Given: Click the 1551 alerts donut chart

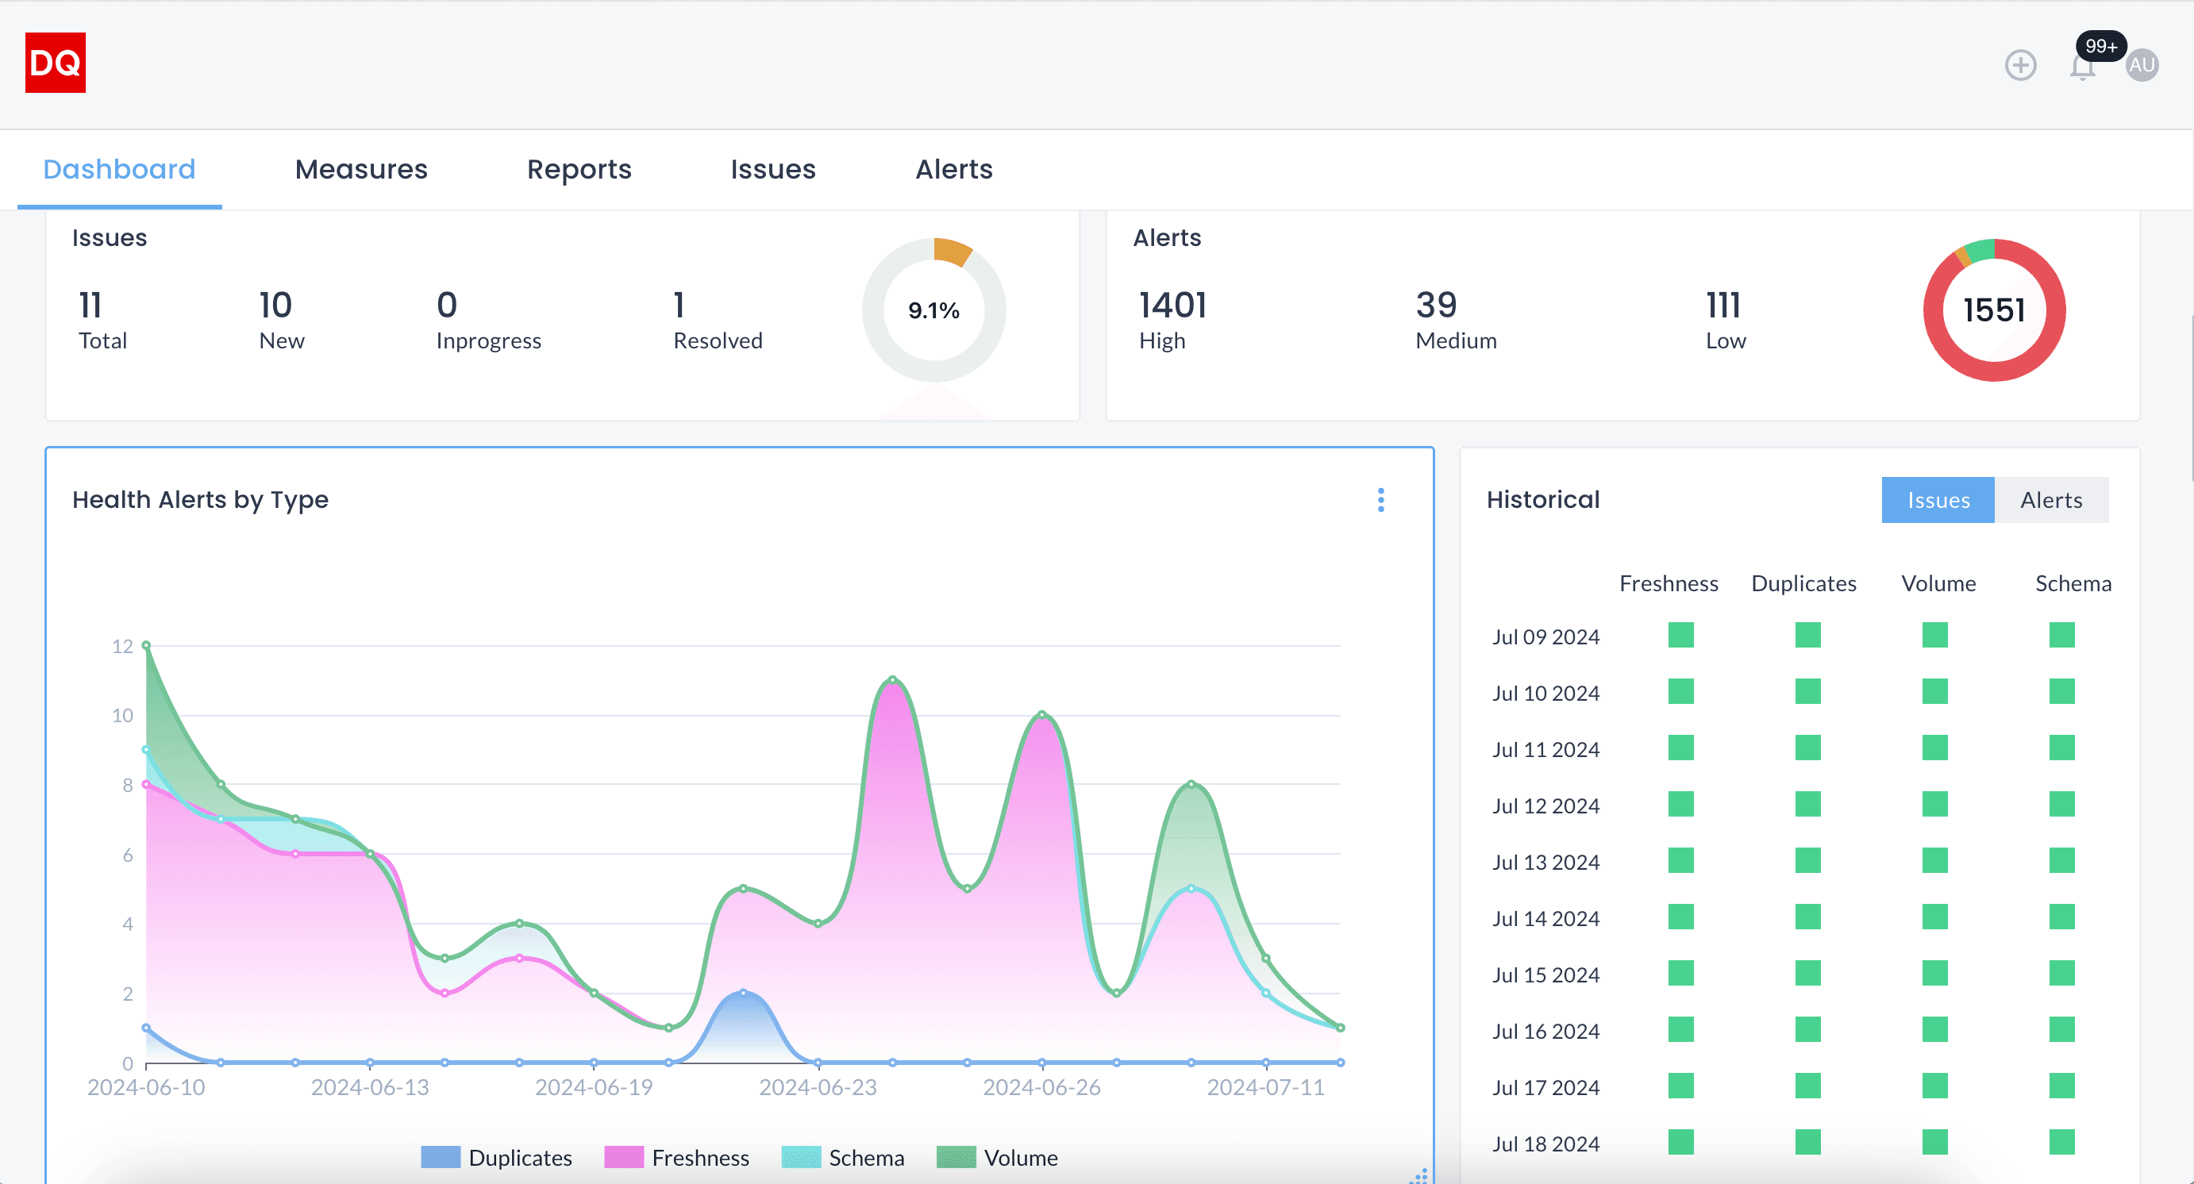Looking at the screenshot, I should click(x=1994, y=309).
